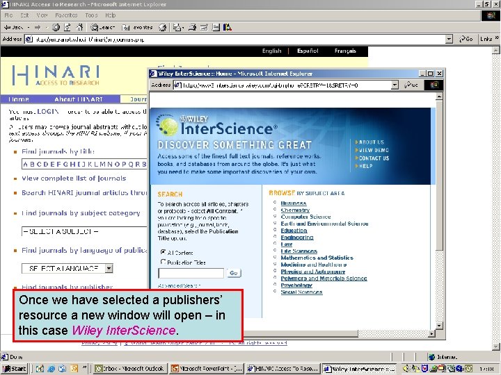Browse the Business subject area
The height and width of the screenshot is (375, 501).
click(x=294, y=203)
